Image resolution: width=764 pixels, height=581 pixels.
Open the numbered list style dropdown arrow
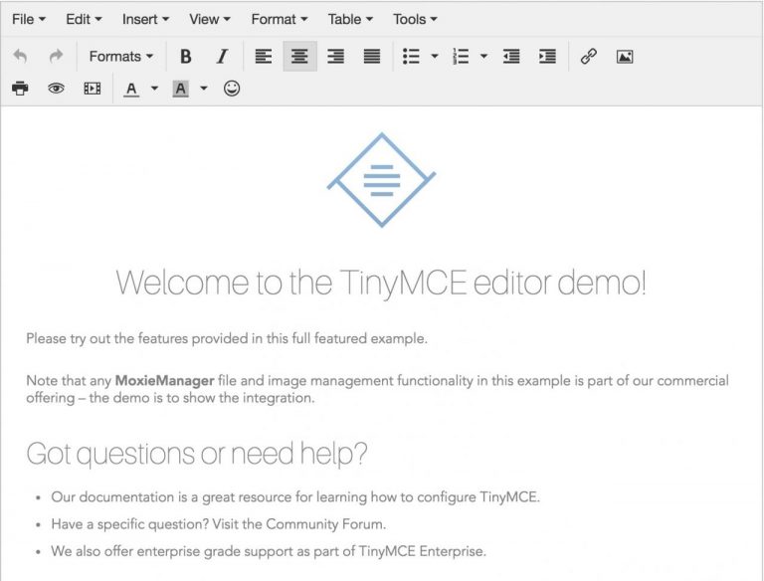click(x=483, y=57)
